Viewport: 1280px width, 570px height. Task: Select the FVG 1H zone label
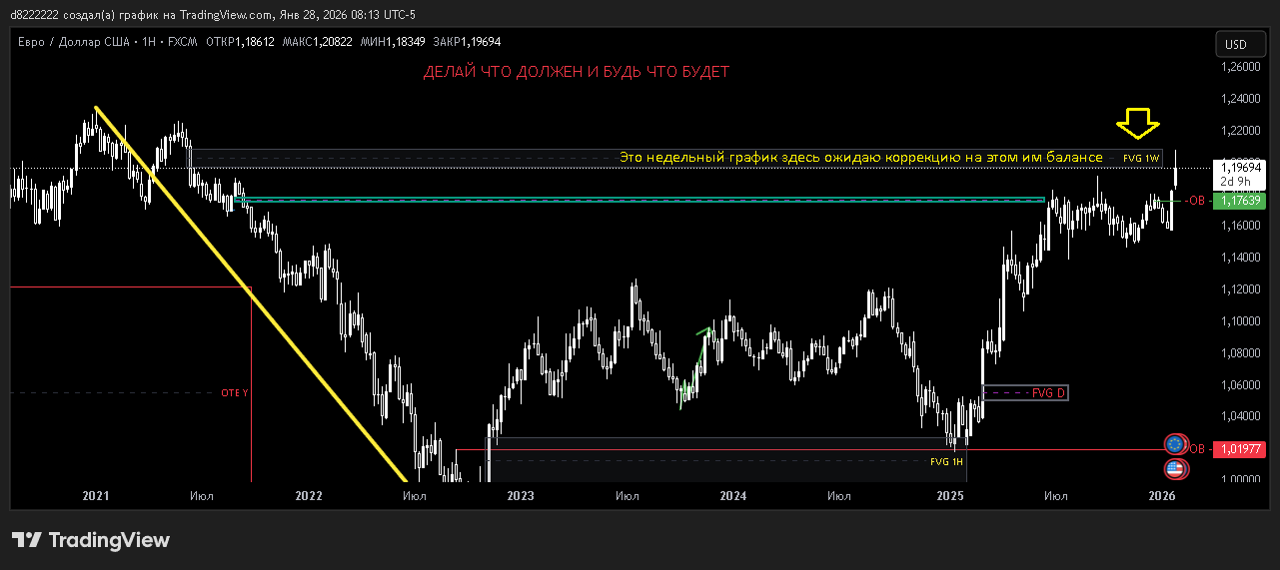(945, 462)
